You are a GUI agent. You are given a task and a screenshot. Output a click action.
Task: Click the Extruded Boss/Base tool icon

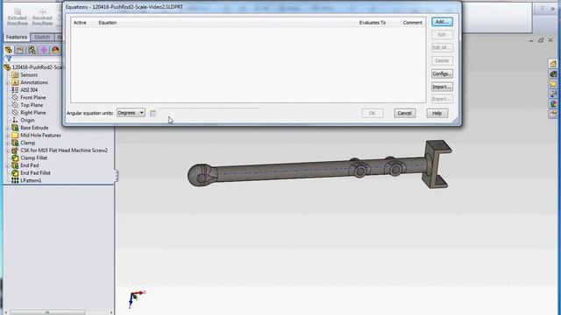(x=18, y=17)
